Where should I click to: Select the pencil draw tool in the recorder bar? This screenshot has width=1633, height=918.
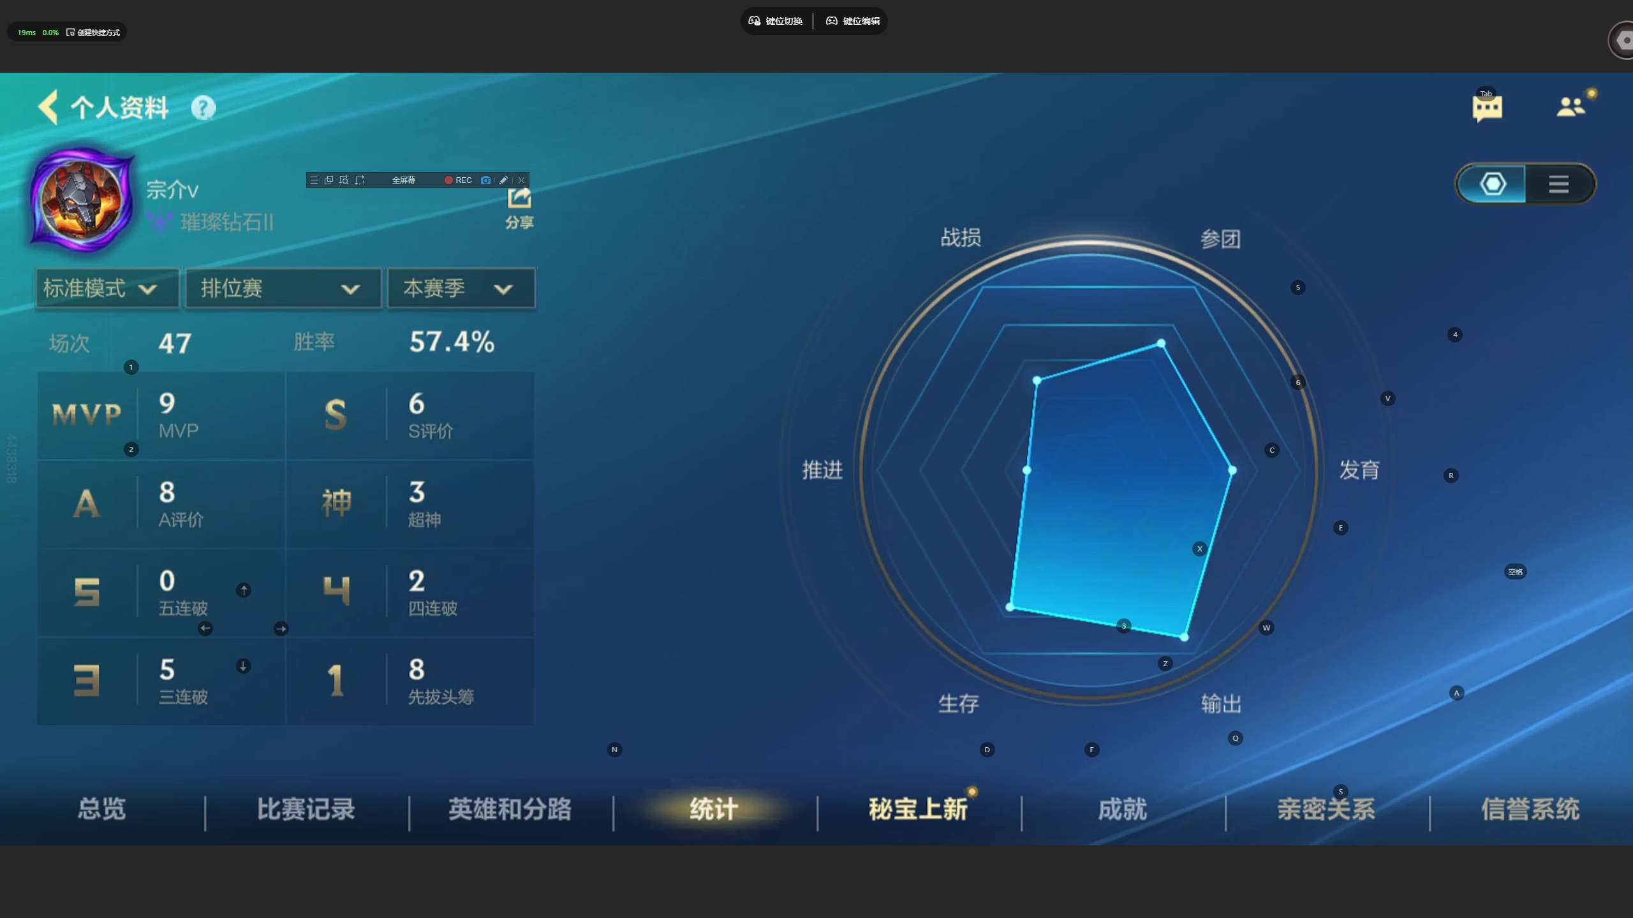(503, 180)
